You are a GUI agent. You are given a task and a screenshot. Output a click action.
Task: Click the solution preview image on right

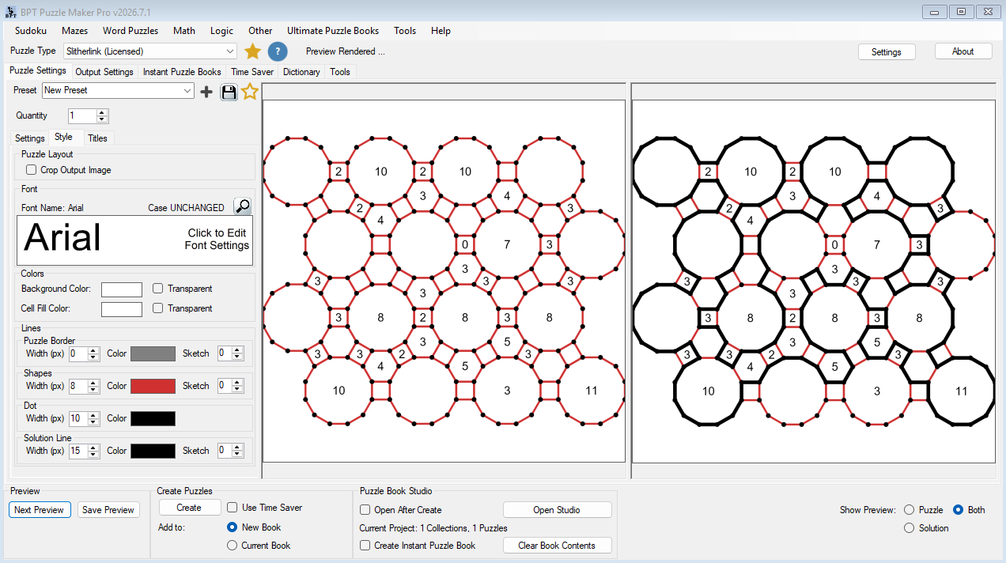tap(813, 281)
